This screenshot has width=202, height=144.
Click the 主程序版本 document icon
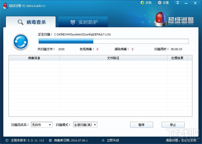(7, 140)
